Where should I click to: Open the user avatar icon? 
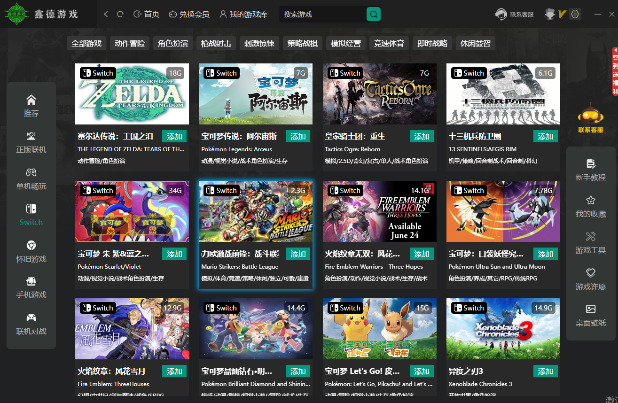pos(550,15)
